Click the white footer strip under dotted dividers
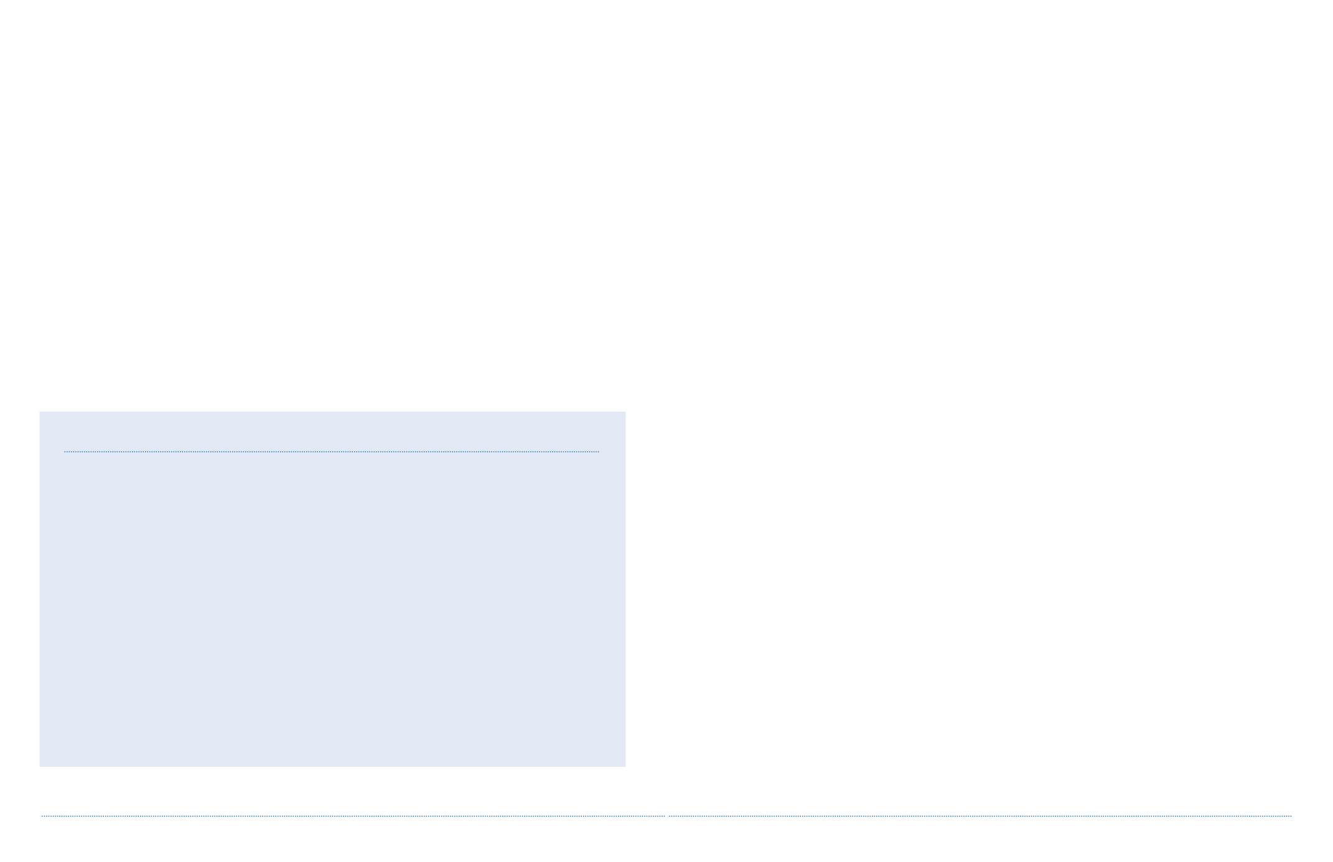Screen dimensions: 1333x862 (666, 840)
